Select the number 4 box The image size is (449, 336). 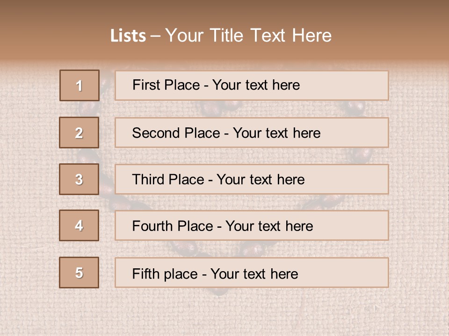pos(79,225)
